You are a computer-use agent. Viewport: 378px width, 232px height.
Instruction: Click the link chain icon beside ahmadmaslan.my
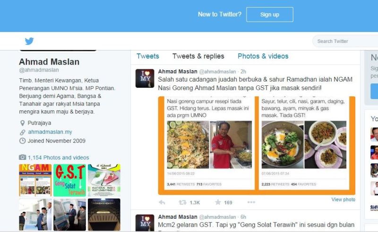[x=22, y=132]
